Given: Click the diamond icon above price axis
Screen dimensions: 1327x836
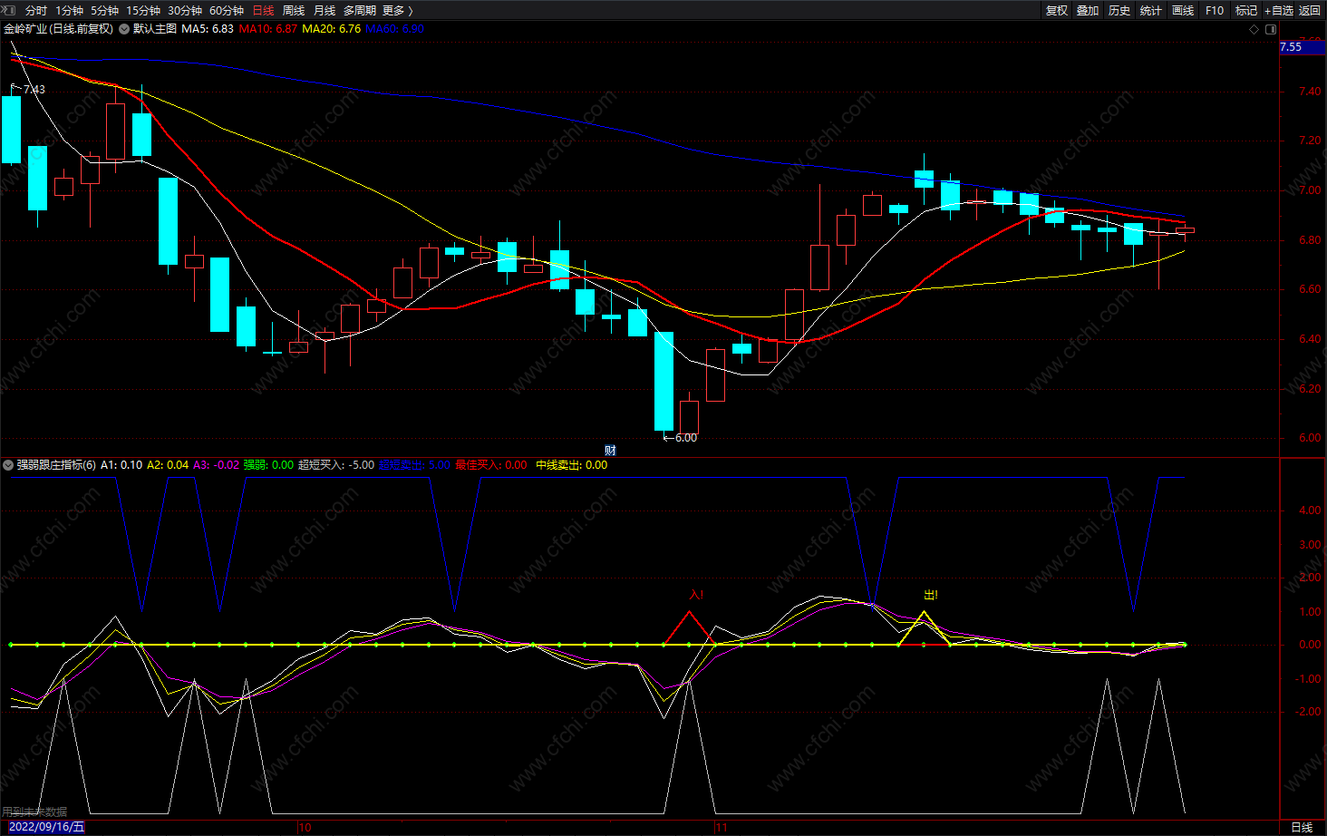Looking at the screenshot, I should pos(1254,29).
